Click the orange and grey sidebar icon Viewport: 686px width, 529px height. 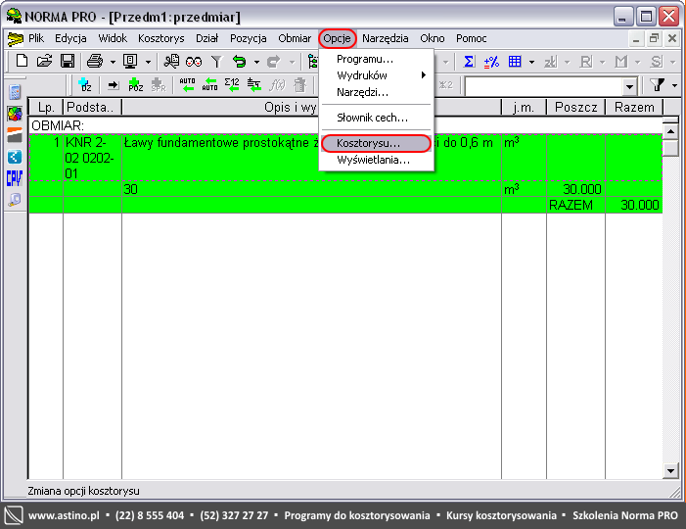15,135
